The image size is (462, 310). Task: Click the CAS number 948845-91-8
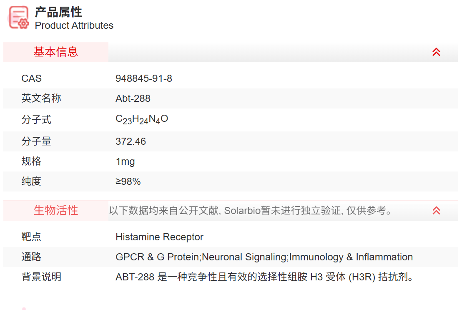(x=144, y=78)
